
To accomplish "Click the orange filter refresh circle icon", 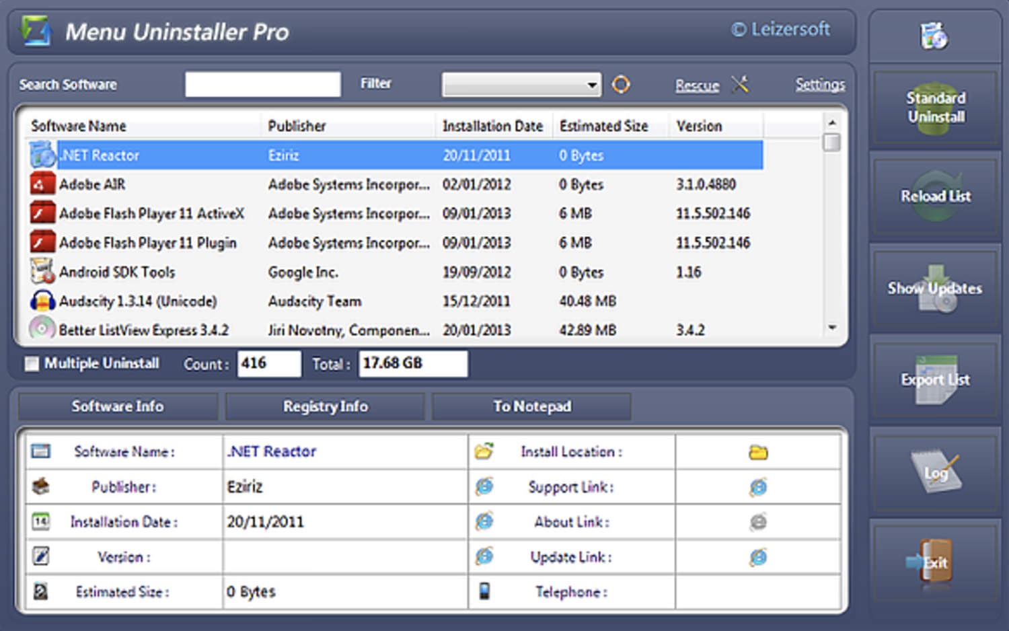I will click(621, 84).
